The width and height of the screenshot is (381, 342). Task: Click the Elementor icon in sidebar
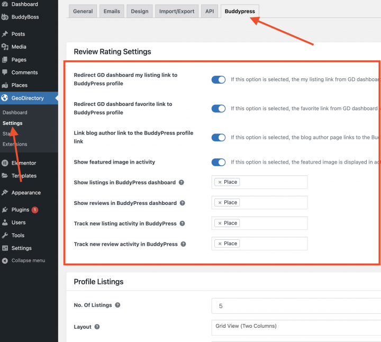tap(5, 163)
